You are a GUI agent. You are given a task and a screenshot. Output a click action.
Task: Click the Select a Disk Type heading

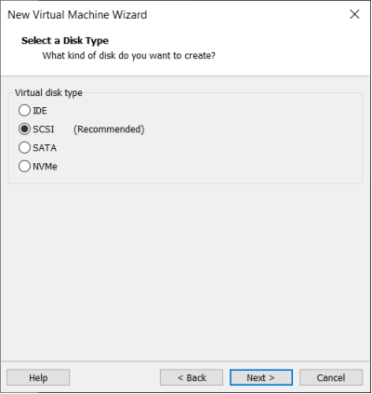(65, 41)
